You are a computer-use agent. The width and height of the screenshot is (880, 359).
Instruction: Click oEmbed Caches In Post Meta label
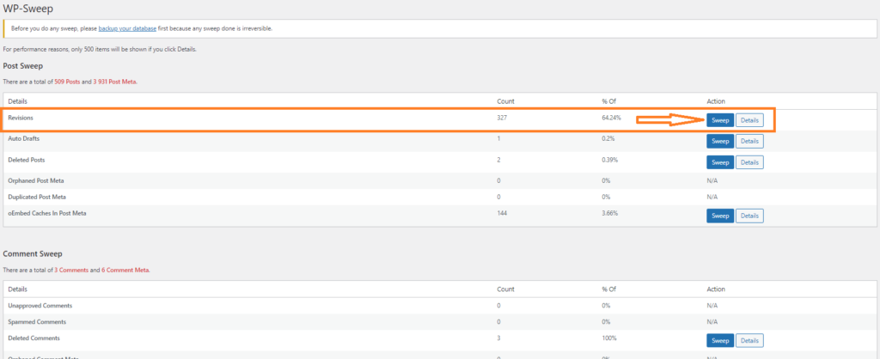coord(47,213)
